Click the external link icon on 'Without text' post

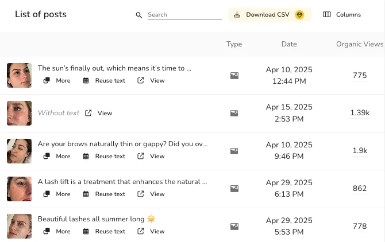88,113
